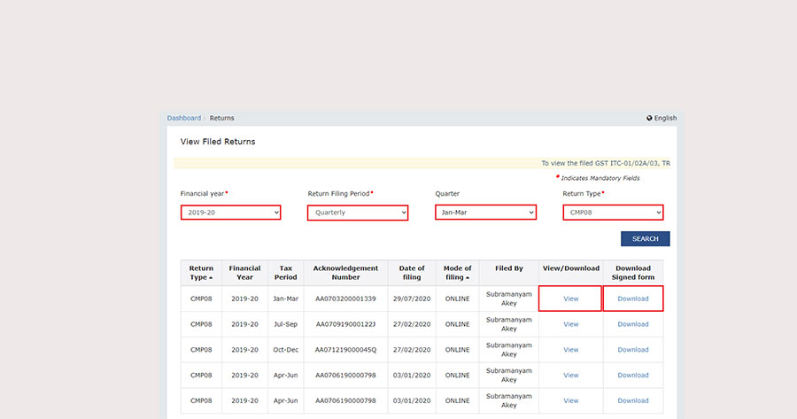797x419 pixels.
Task: Sort by the Return Type column arrow
Action: pos(211,278)
